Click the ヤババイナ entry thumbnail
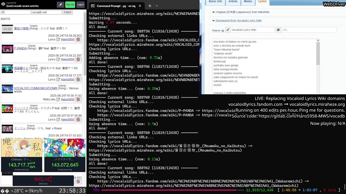This screenshot has height=194, width=346. click(7, 109)
